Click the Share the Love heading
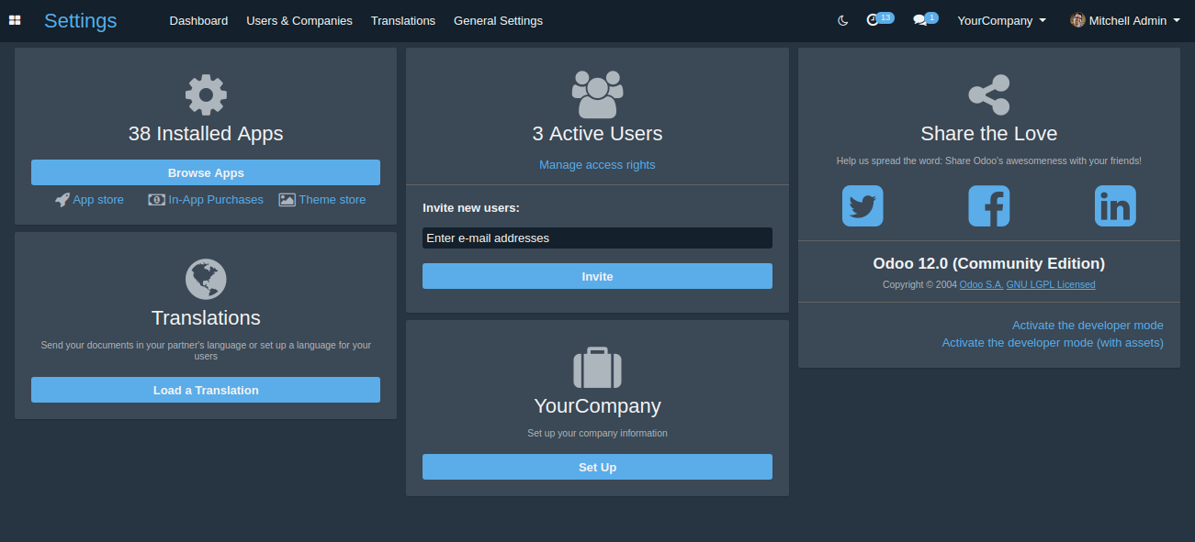This screenshot has height=542, width=1195. pyautogui.click(x=989, y=133)
